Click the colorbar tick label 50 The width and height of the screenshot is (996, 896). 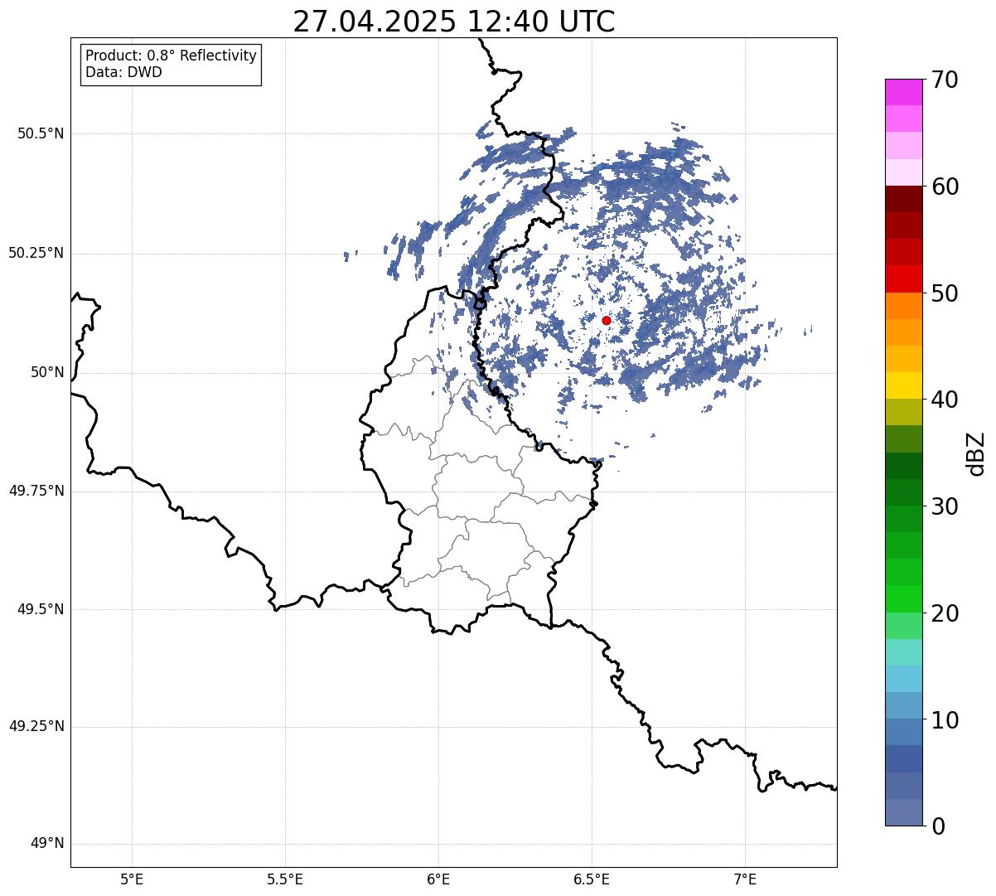click(945, 293)
